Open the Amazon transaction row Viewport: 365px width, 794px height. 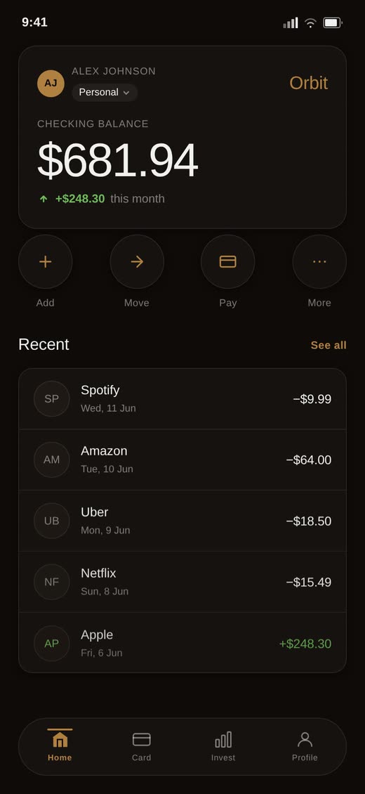click(182, 460)
